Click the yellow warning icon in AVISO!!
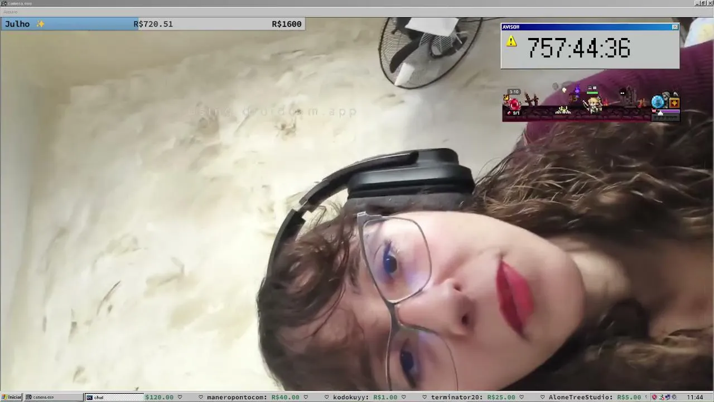The width and height of the screenshot is (714, 402). 512,41
